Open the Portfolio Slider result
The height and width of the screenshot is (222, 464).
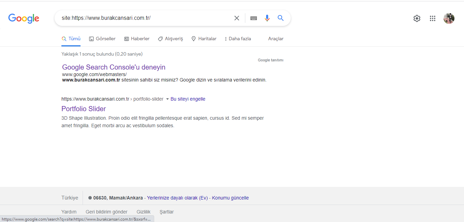pos(84,109)
